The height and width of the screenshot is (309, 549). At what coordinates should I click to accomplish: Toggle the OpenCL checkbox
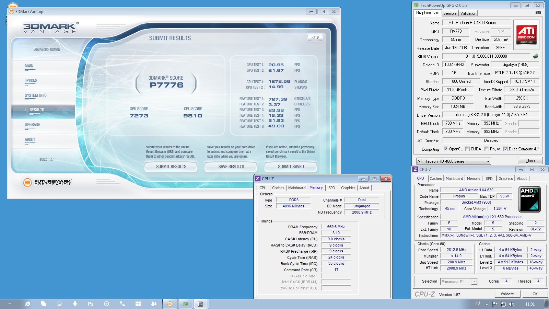tap(446, 149)
